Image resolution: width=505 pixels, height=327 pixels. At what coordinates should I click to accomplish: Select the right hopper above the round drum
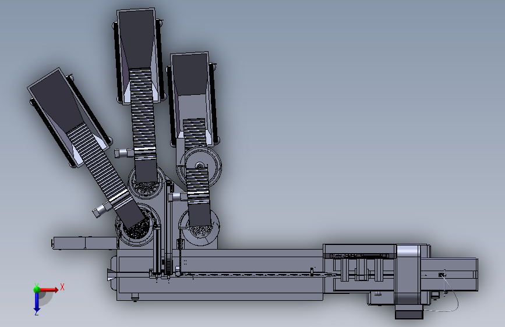pyautogui.click(x=192, y=98)
